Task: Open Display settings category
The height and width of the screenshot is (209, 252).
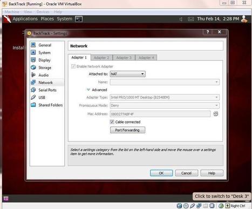Action: pos(47,60)
